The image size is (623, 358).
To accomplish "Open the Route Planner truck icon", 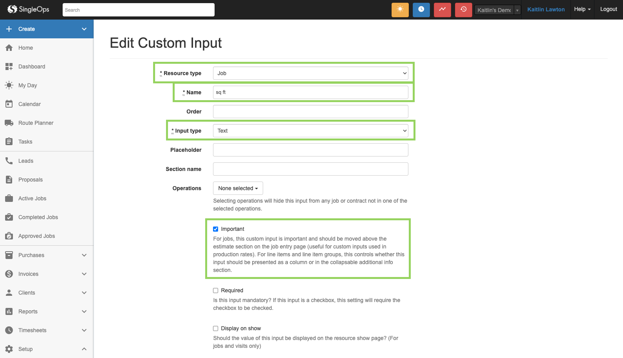I will point(9,123).
